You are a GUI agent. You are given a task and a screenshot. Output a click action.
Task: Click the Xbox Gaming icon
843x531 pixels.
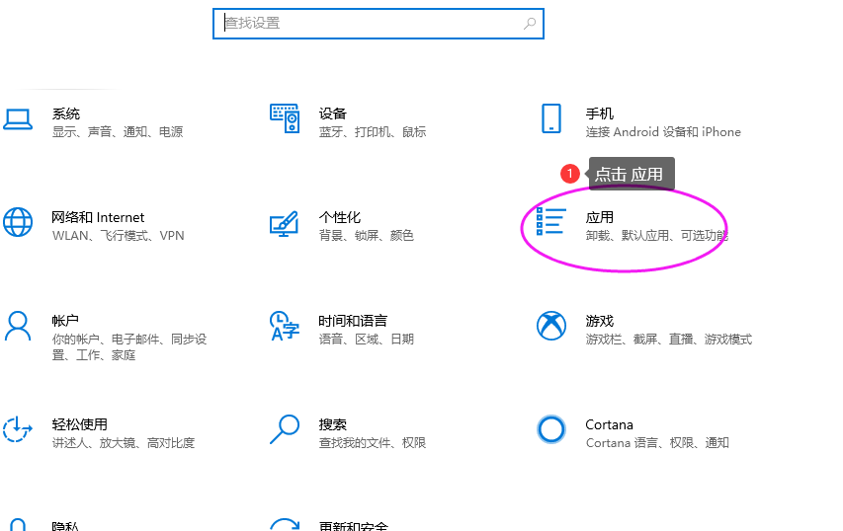click(551, 326)
